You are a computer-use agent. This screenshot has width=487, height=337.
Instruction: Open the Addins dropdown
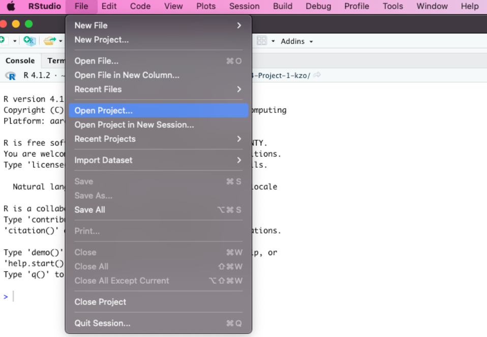(x=296, y=41)
